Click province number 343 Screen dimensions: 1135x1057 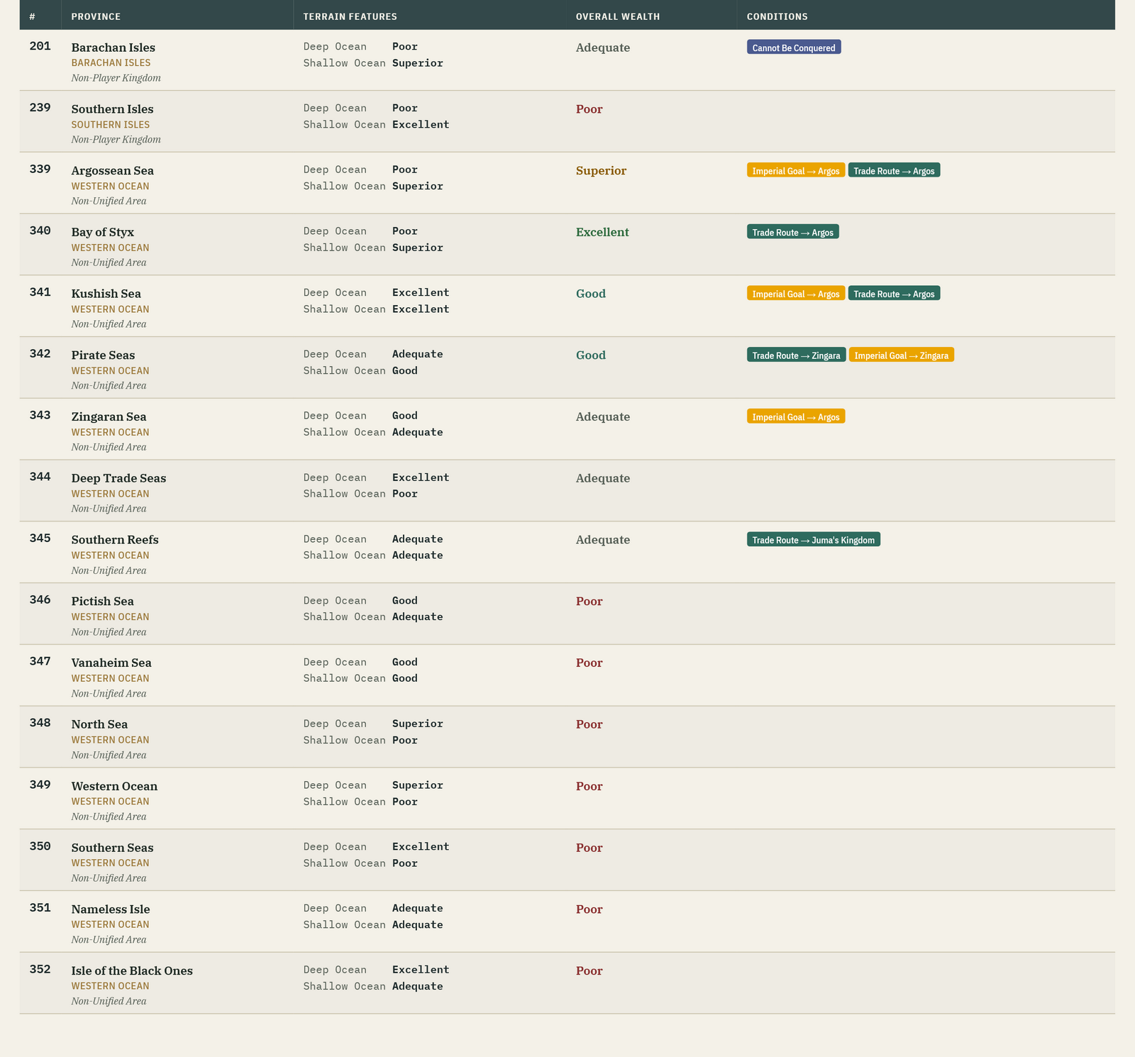pyautogui.click(x=40, y=416)
